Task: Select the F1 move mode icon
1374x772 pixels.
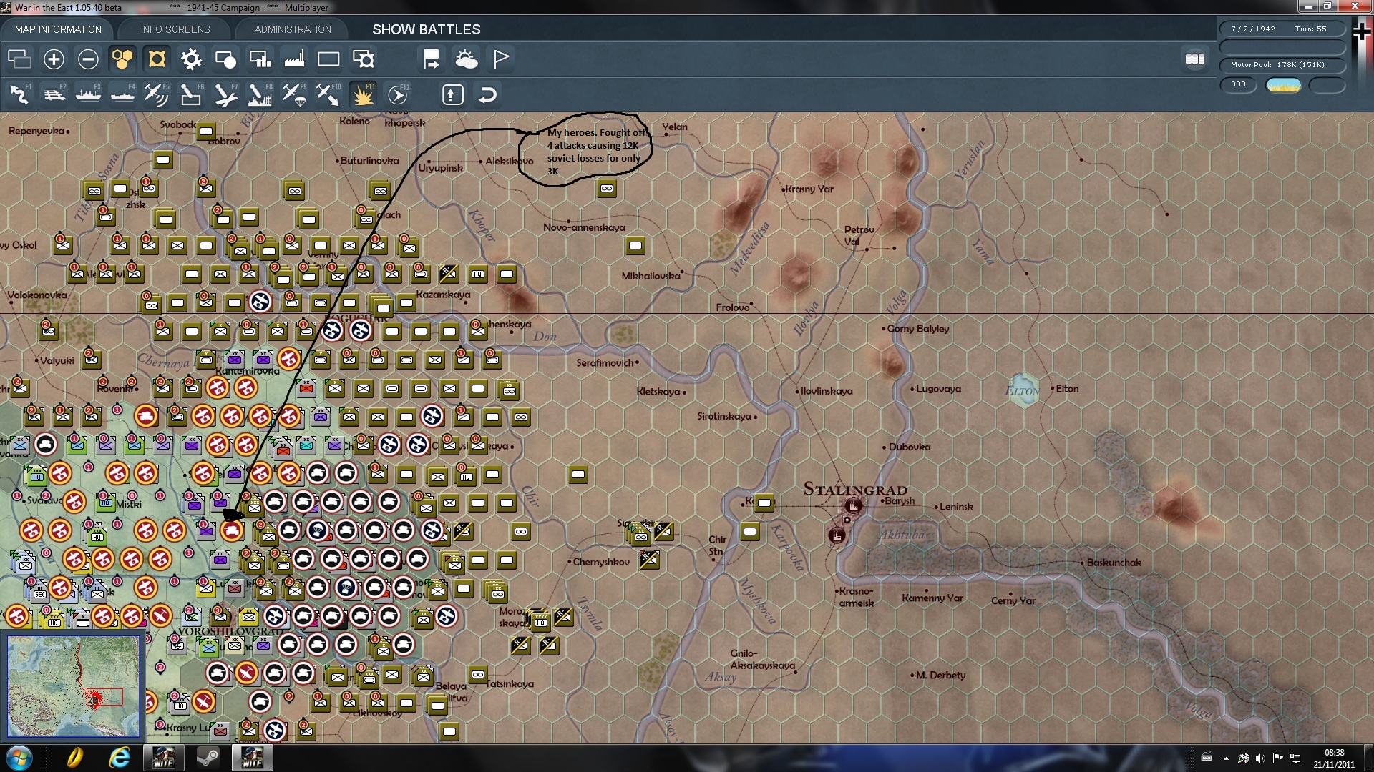Action: click(19, 94)
